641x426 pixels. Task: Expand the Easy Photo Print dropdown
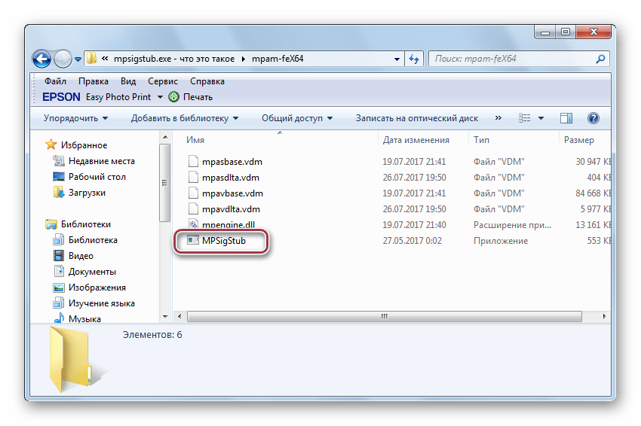[x=160, y=97]
